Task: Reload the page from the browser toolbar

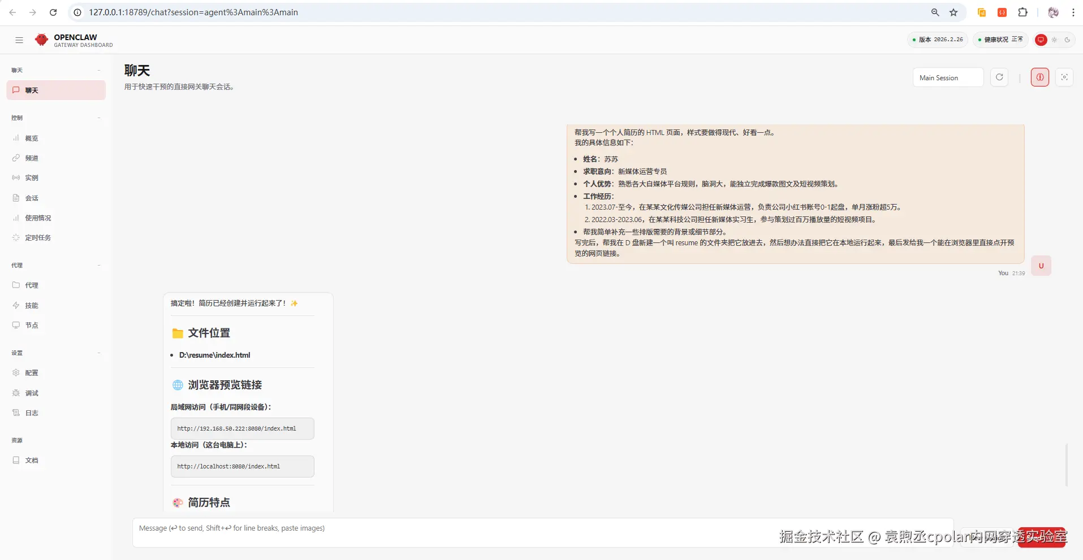Action: point(53,12)
